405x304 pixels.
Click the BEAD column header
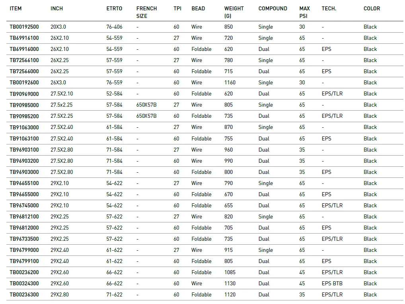click(198, 8)
